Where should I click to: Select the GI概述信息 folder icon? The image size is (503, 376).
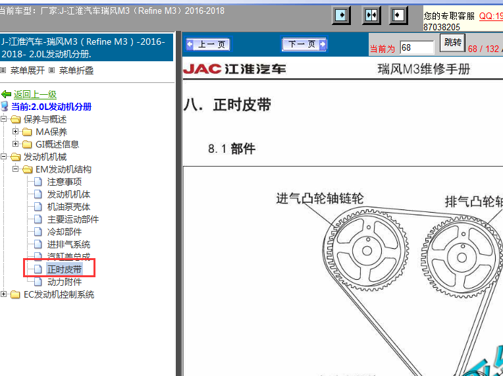coord(27,145)
